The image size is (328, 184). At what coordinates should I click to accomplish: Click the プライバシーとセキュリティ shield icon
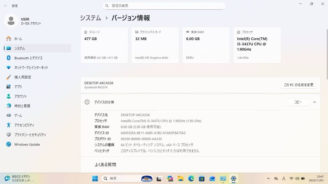point(9,135)
